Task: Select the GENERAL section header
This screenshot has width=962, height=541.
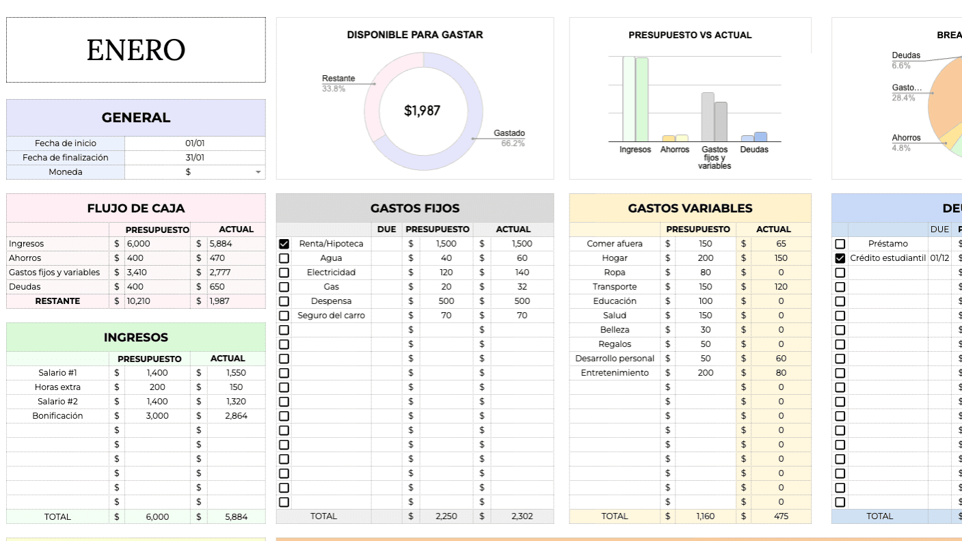Action: click(x=136, y=117)
